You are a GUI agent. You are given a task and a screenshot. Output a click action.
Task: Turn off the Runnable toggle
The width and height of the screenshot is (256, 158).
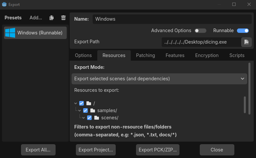(x=243, y=31)
